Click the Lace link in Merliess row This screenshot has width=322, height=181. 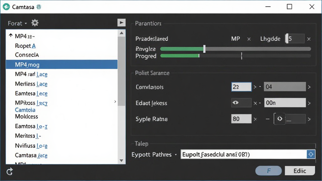tap(42, 84)
